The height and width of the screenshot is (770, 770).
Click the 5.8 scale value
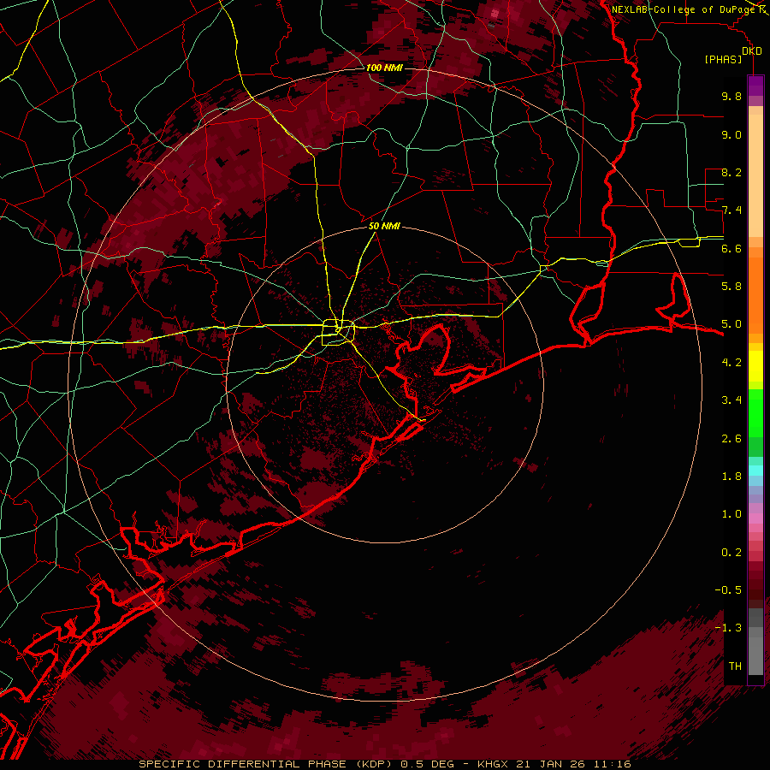(x=731, y=286)
